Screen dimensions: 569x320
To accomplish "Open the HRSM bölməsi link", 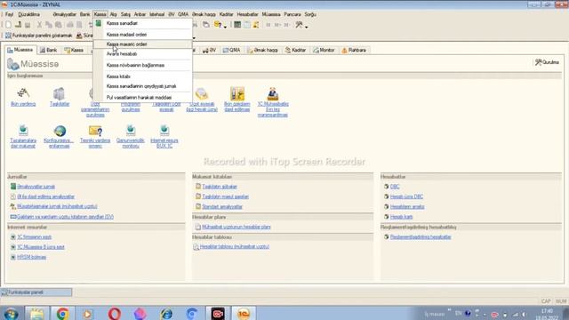I will click(32, 257).
